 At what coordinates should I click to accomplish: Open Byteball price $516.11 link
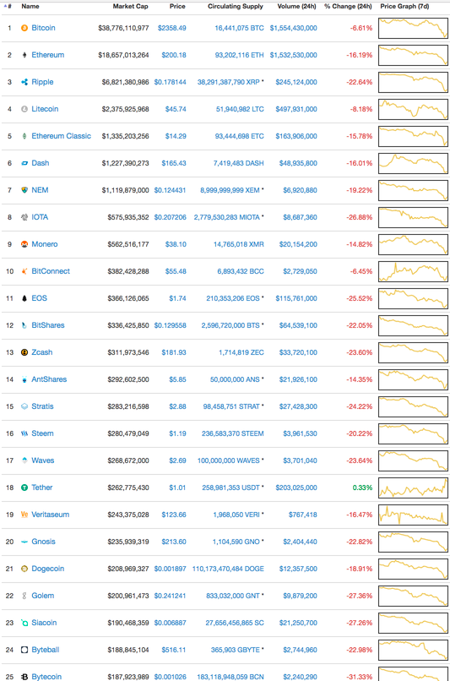174,650
